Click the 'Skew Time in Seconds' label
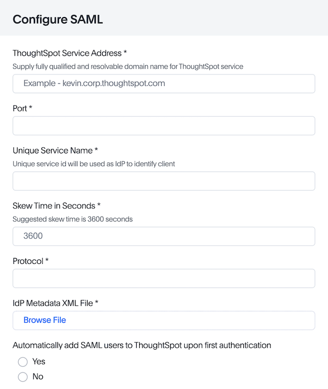 [x=56, y=205]
